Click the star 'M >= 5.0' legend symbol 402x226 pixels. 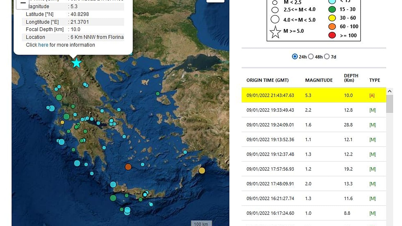click(275, 32)
